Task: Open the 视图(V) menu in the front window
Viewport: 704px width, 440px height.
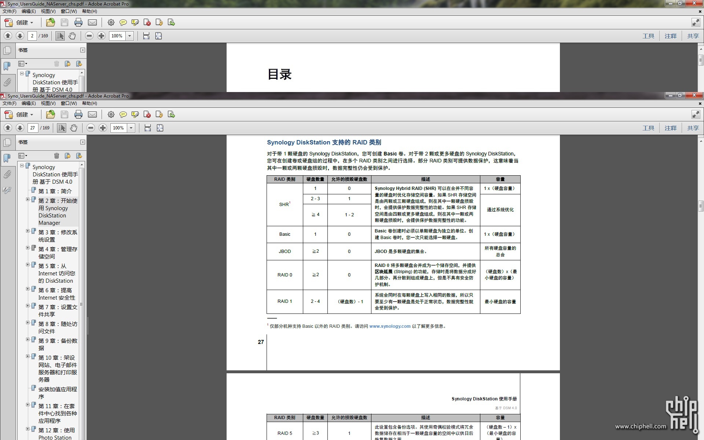Action: pos(48,103)
